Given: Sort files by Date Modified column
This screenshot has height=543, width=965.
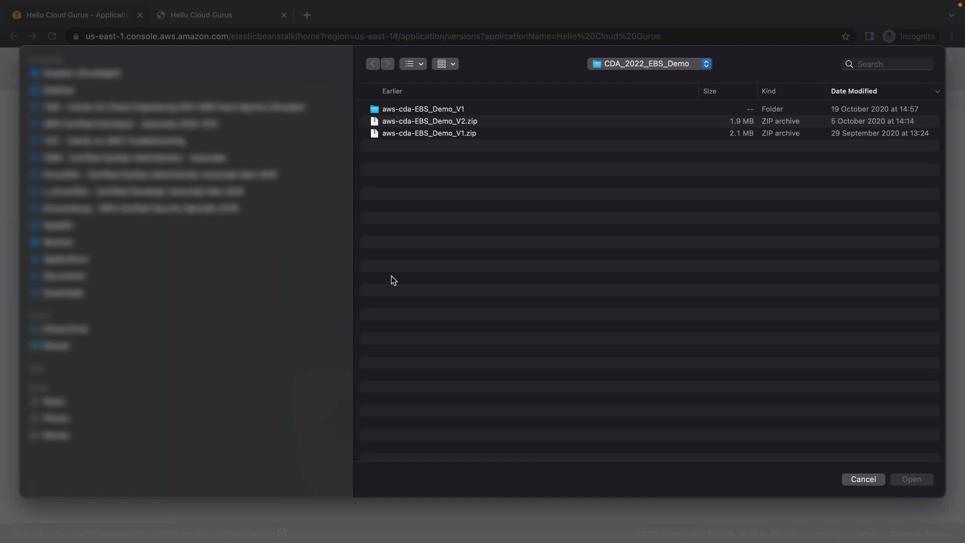Looking at the screenshot, I should point(853,91).
